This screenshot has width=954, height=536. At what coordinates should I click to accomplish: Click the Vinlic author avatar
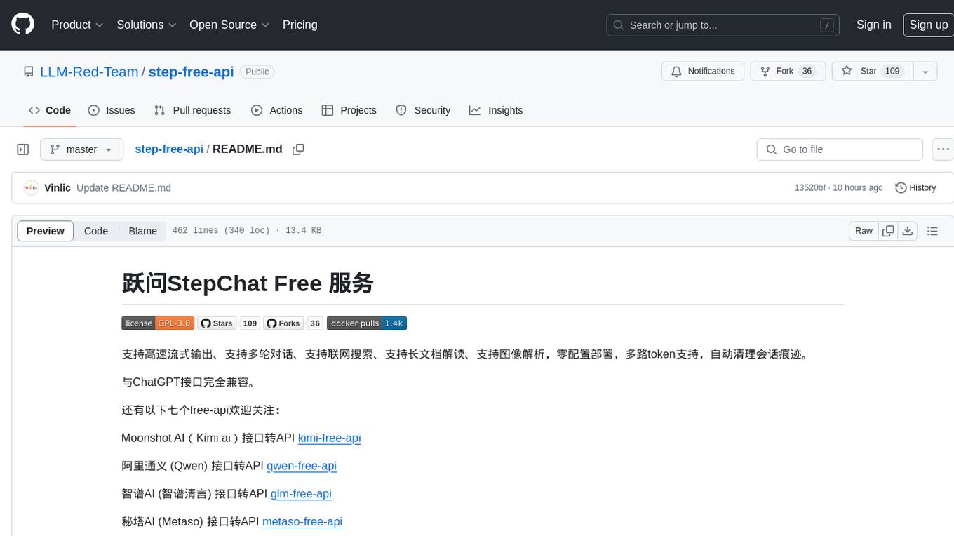[31, 188]
